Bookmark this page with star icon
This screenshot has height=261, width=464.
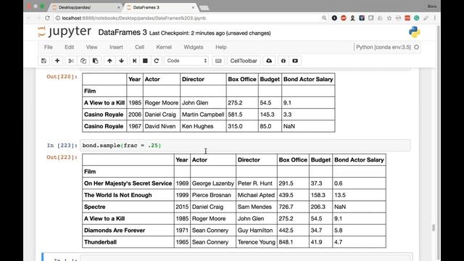tap(389, 18)
